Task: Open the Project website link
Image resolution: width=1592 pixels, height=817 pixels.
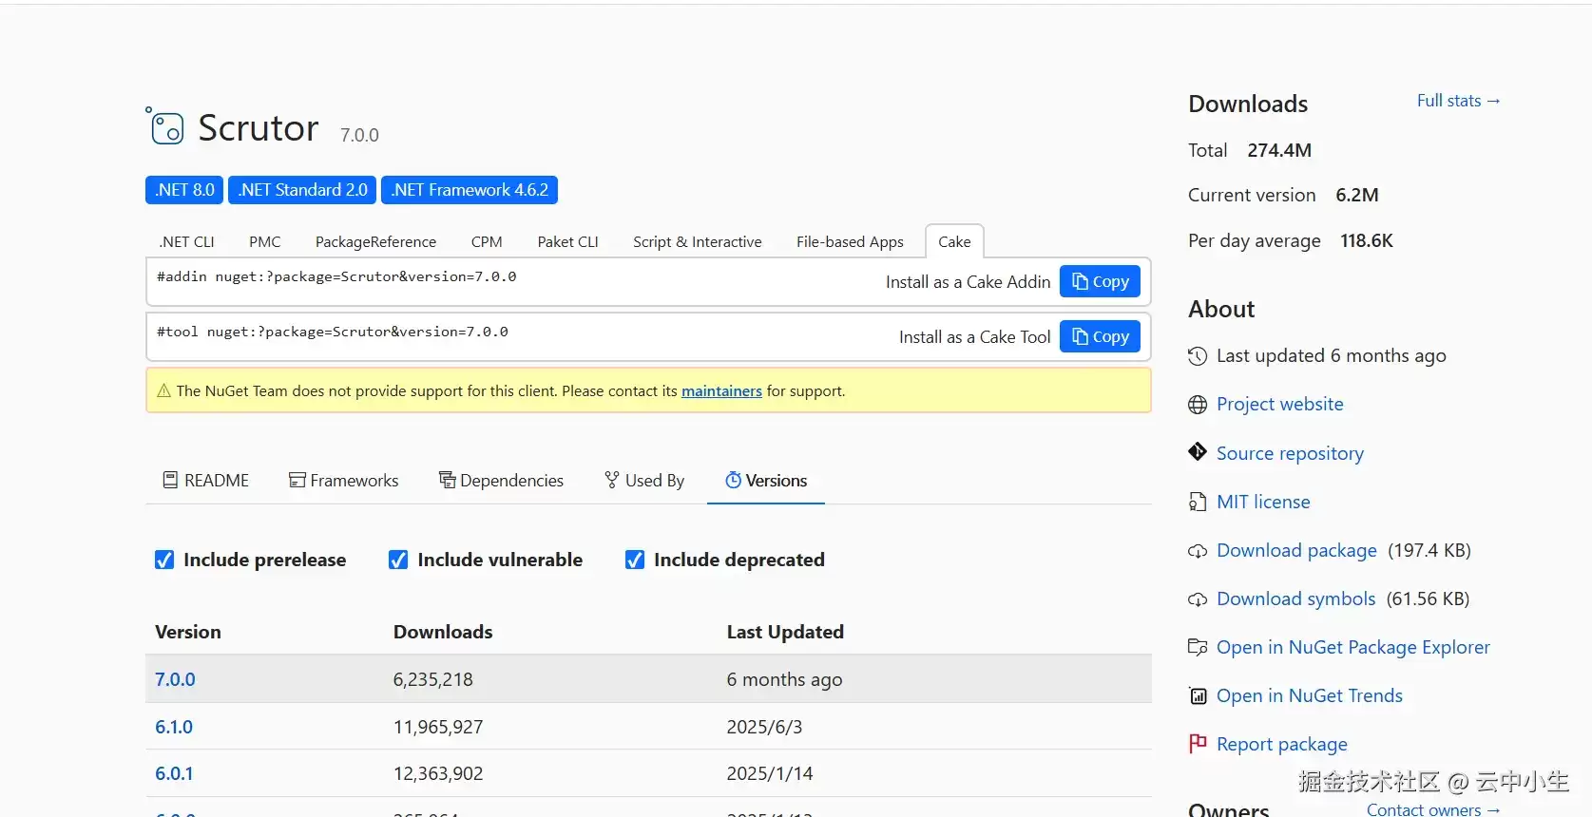Action: [1279, 404]
